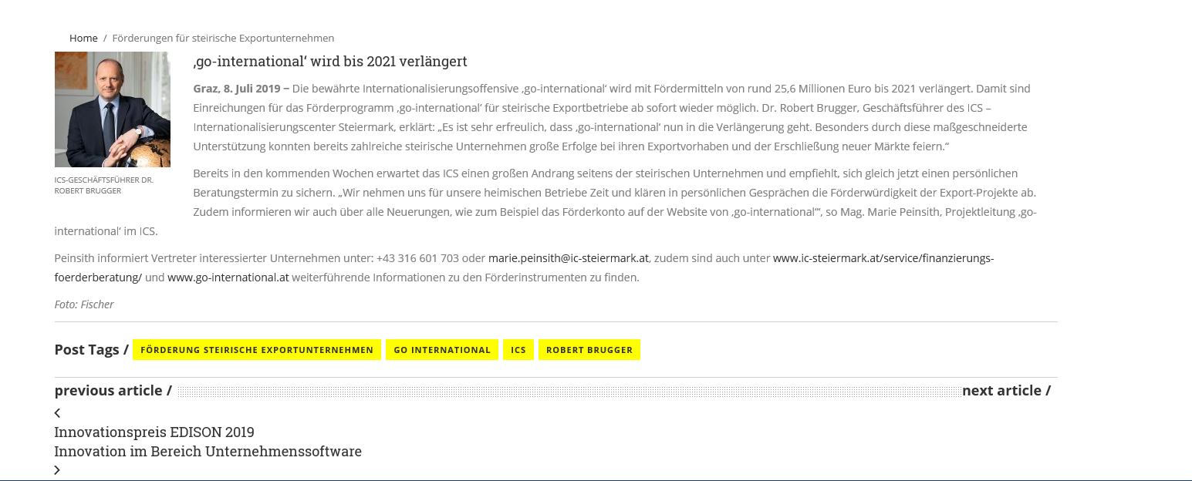1192x481 pixels.
Task: Open the ICS post tag
Action: 518,350
